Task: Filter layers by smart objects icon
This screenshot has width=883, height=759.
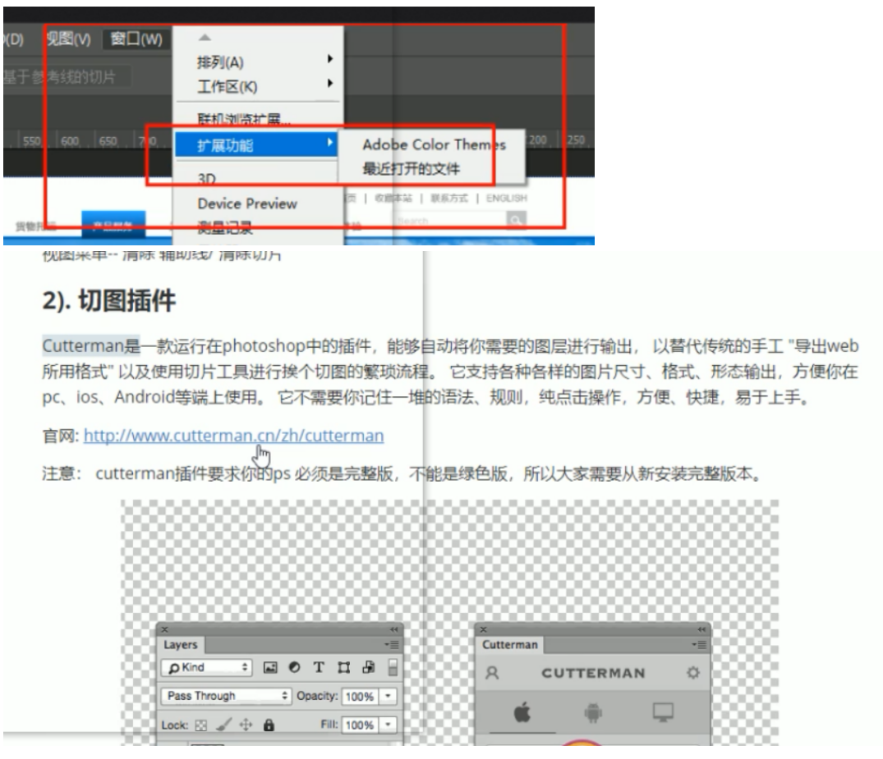Action: (x=368, y=667)
